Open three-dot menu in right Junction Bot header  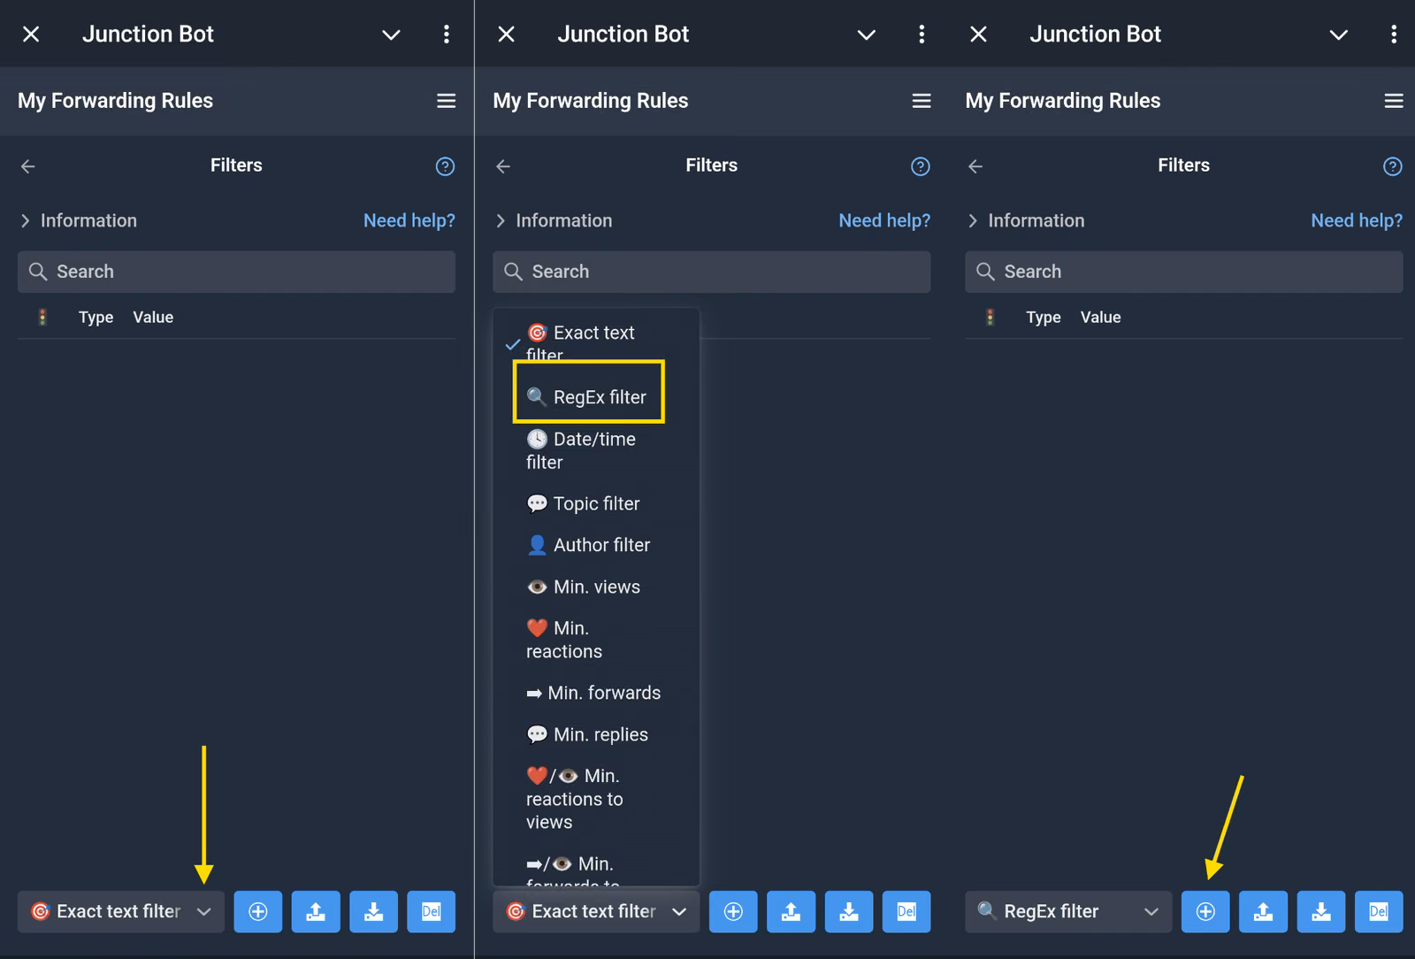click(x=1394, y=34)
